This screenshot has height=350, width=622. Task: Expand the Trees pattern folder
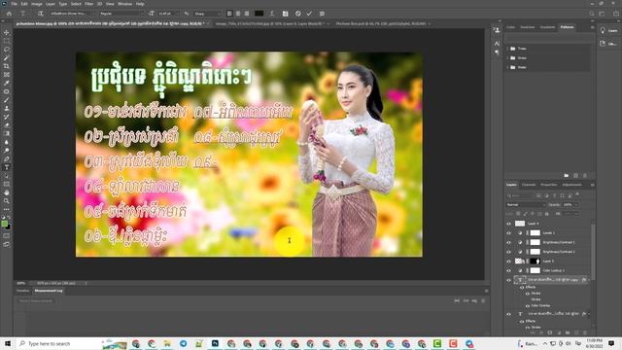(x=507, y=49)
